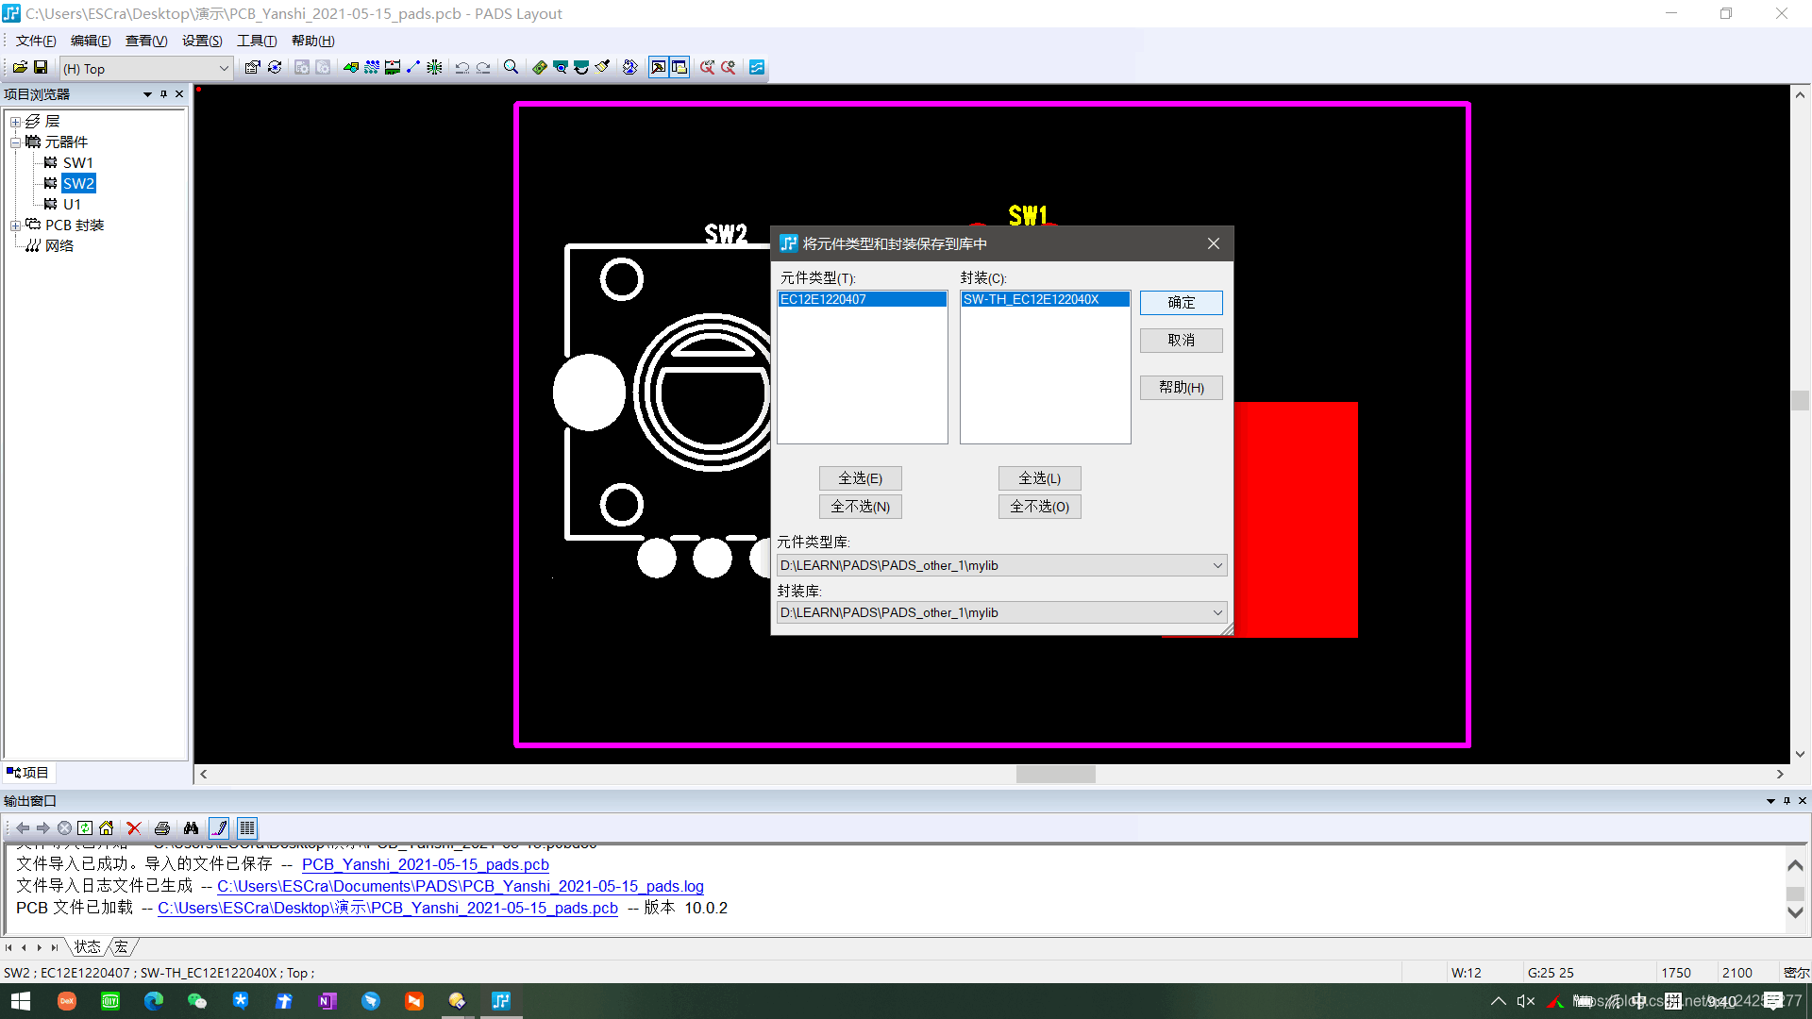
Task: Expand the PCB 封装 tree node
Action: coord(15,226)
